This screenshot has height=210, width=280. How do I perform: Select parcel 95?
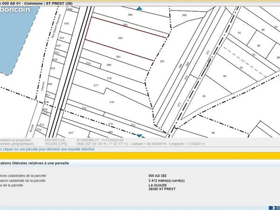(204, 96)
